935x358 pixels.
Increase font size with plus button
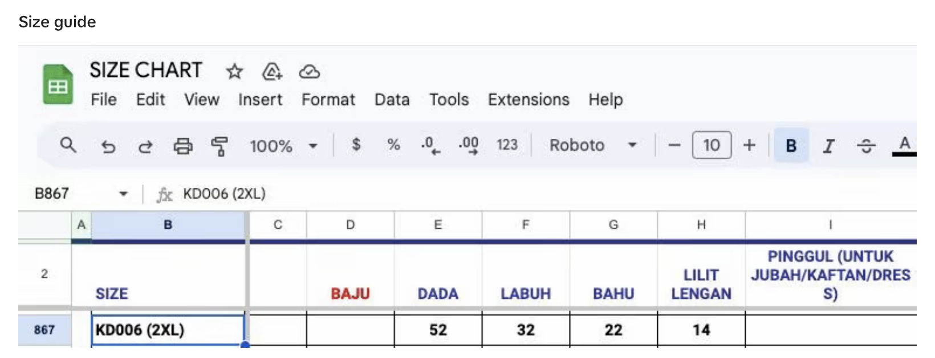[749, 145]
